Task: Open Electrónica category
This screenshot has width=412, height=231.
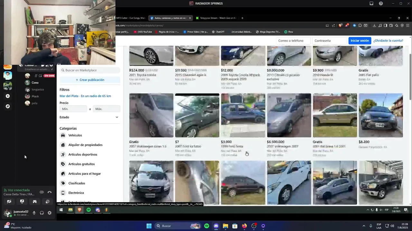Action: click(90, 193)
